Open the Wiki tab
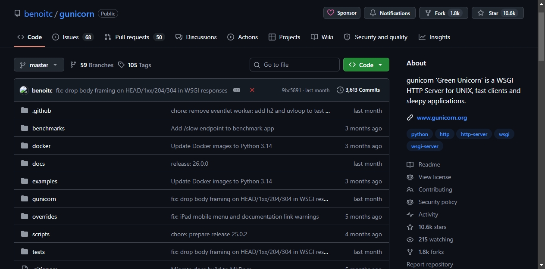The width and height of the screenshot is (545, 269). pyautogui.click(x=322, y=37)
